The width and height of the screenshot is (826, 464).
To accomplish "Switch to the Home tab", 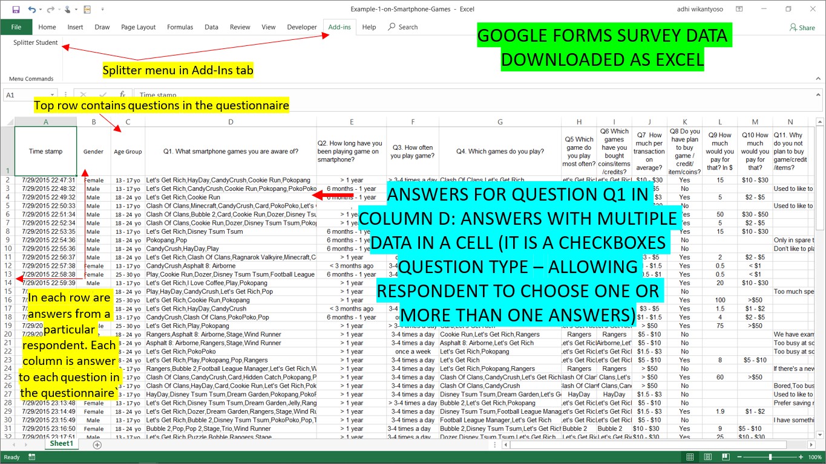I will pyautogui.click(x=47, y=27).
